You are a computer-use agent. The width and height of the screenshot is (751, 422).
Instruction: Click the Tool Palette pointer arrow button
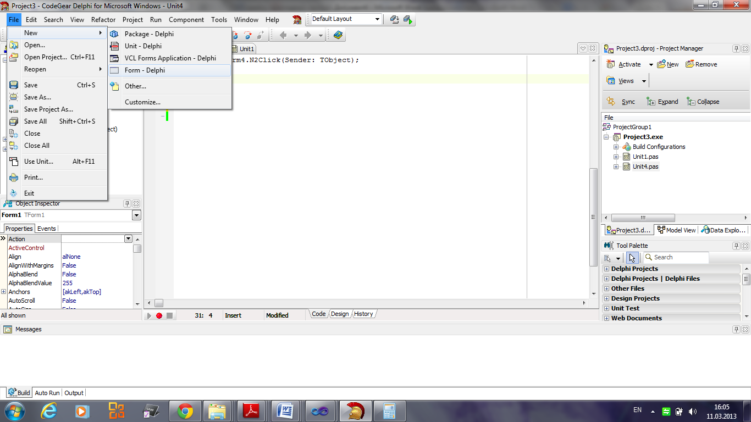pos(632,257)
